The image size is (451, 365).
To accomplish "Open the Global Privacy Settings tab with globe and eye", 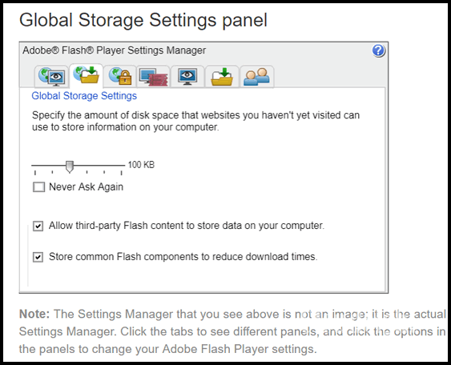I will (52, 76).
